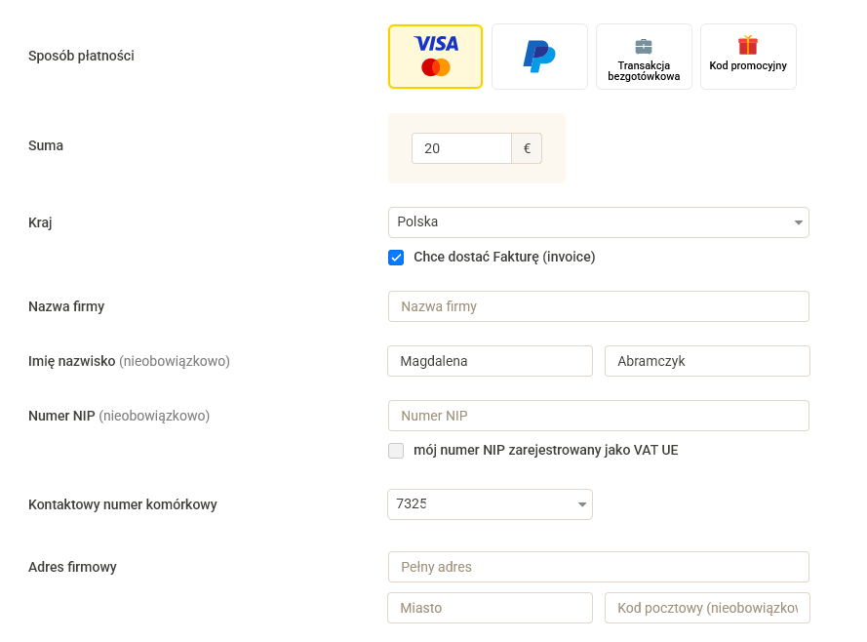Click the Chce dostać Fakturę label text
The width and height of the screenshot is (867, 642).
point(504,258)
